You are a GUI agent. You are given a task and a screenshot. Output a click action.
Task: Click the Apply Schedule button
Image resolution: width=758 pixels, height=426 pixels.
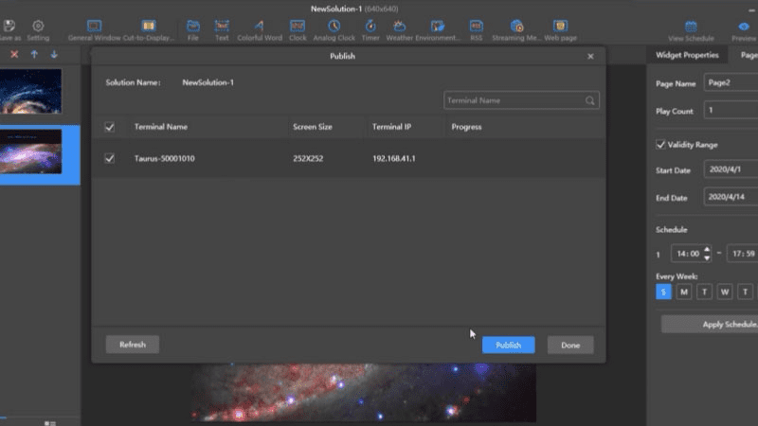tap(710, 324)
